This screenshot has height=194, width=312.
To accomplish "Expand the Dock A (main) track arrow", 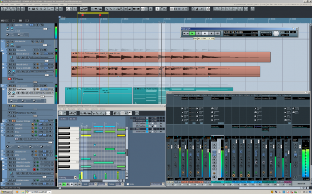I will 3,54.
